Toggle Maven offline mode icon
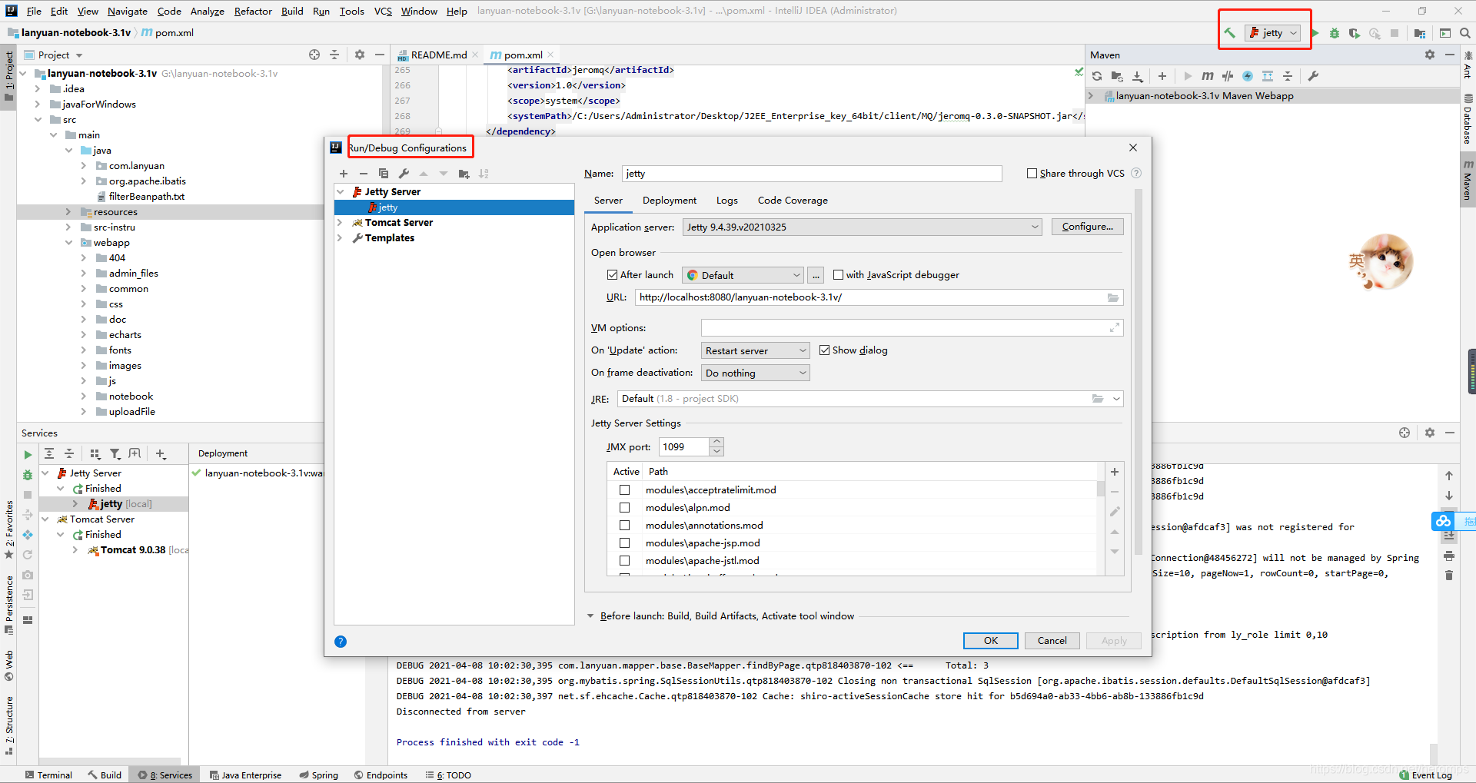Viewport: 1476px width, 783px height. point(1228,76)
